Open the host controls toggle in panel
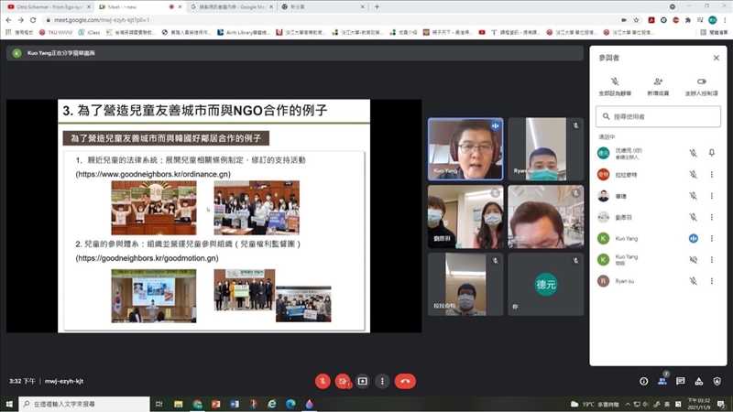The image size is (733, 412). point(702,86)
